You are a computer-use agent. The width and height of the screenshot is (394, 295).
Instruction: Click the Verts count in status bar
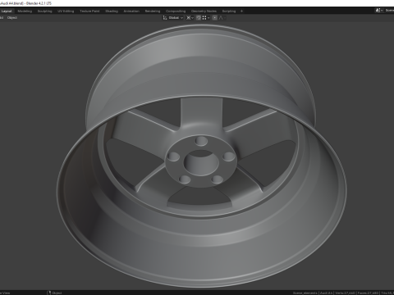click(x=345, y=293)
